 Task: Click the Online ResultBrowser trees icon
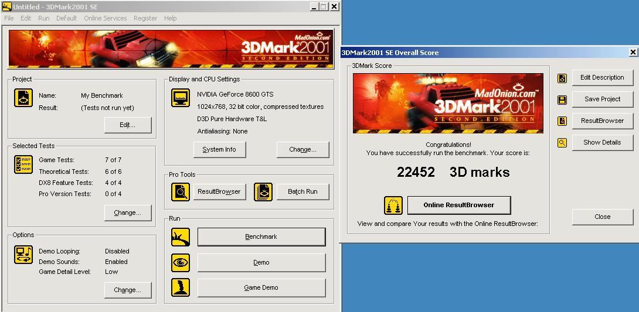[x=393, y=205]
